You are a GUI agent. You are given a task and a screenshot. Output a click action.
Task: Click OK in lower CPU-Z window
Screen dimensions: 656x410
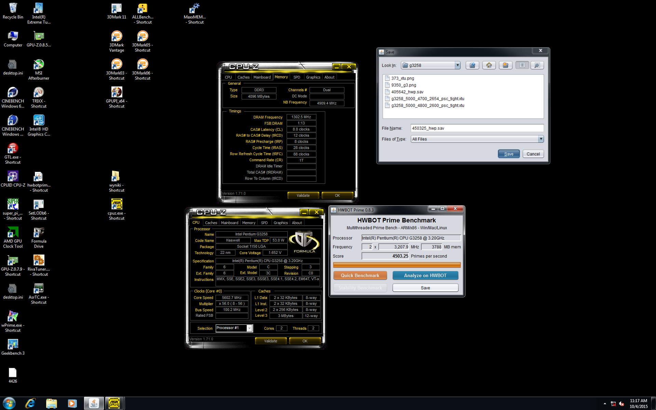pyautogui.click(x=305, y=341)
